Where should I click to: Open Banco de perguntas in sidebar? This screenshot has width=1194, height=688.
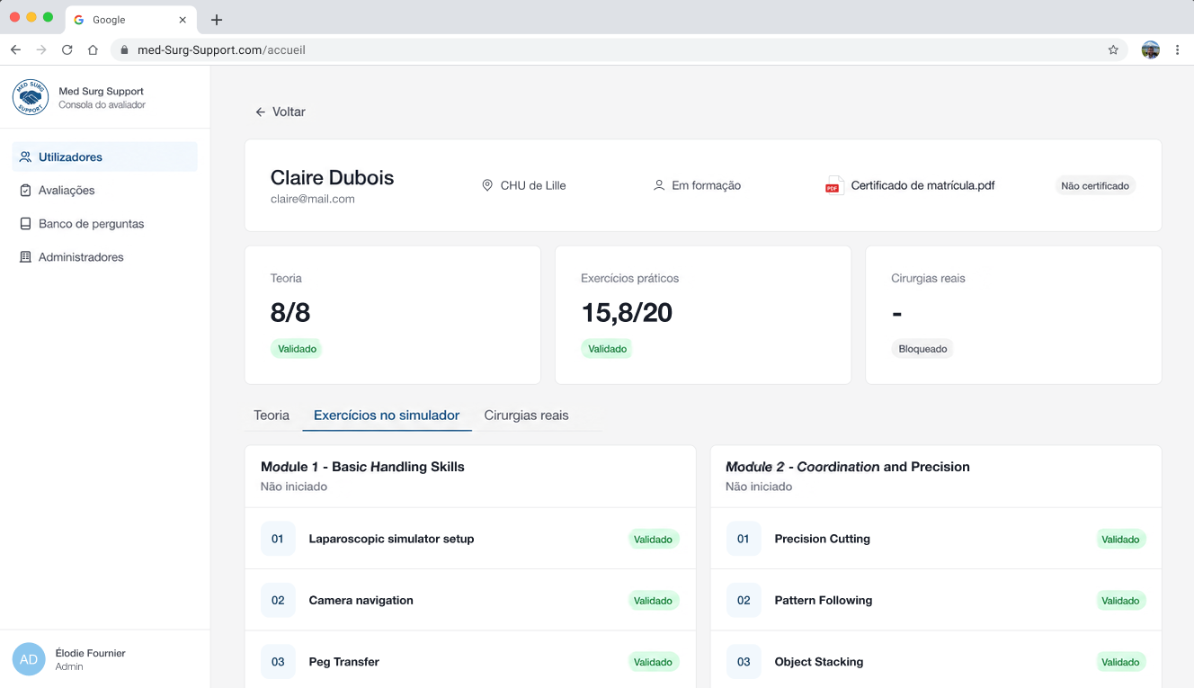105,224
